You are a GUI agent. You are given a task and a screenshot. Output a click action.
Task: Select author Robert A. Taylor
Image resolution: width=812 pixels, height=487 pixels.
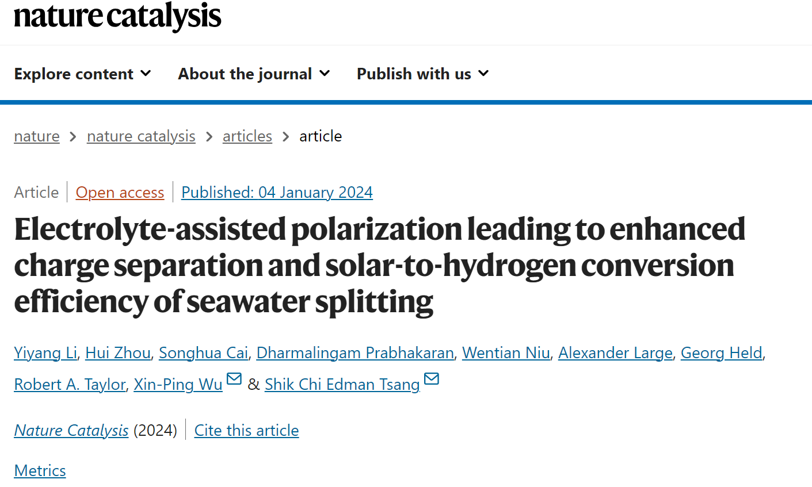[70, 384]
